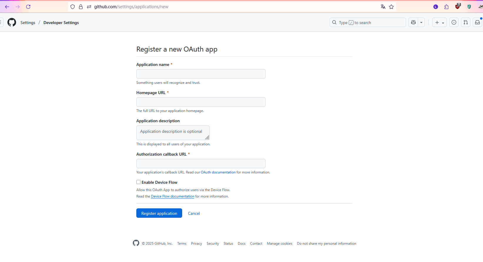Open Developer Settings breadcrumb
This screenshot has height=262, width=483.
(61, 23)
